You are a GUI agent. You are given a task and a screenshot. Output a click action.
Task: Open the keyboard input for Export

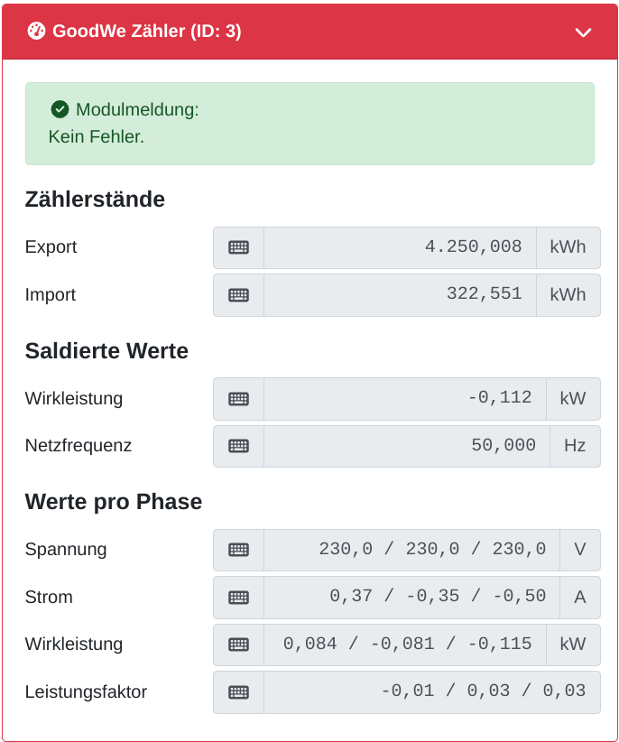[237, 247]
